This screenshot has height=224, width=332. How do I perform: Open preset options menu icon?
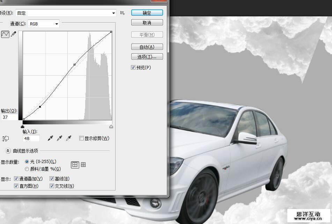click(123, 13)
